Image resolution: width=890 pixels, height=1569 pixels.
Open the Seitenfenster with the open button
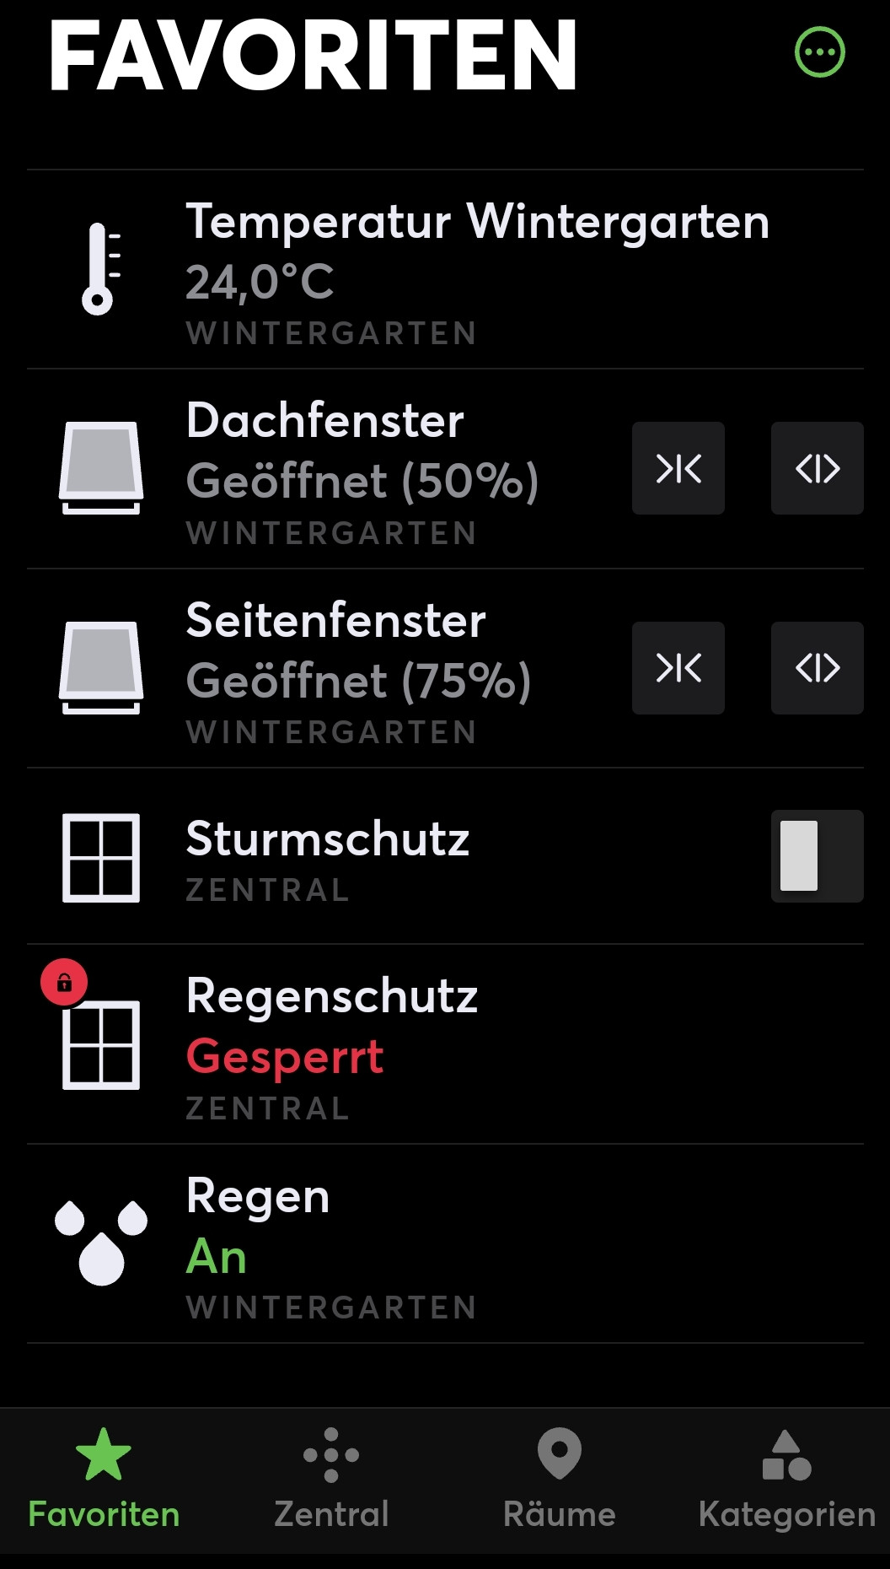click(817, 668)
